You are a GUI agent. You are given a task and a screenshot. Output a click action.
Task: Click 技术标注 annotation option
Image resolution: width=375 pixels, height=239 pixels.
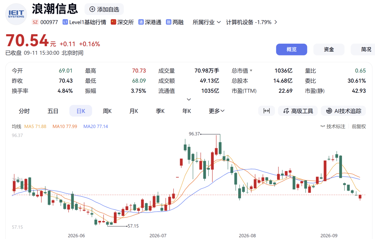(333, 126)
